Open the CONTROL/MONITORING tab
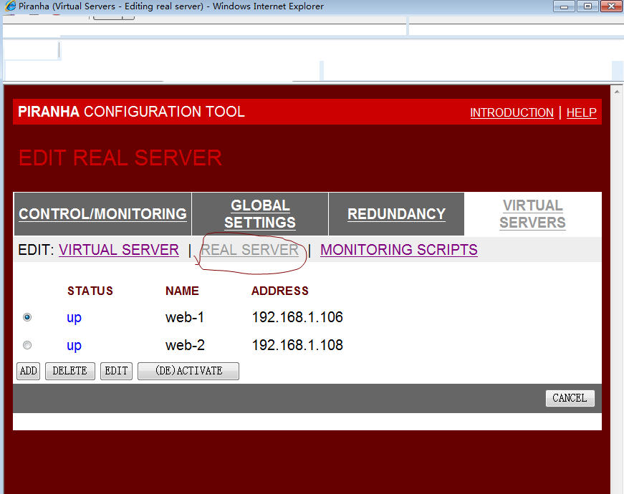624x494 pixels. pyautogui.click(x=102, y=214)
